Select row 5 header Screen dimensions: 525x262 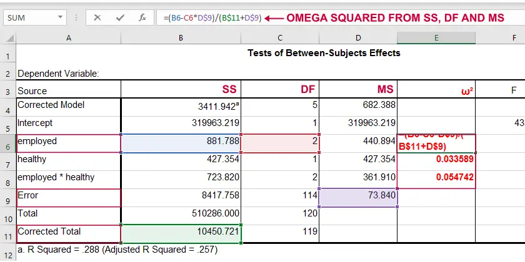(8, 125)
